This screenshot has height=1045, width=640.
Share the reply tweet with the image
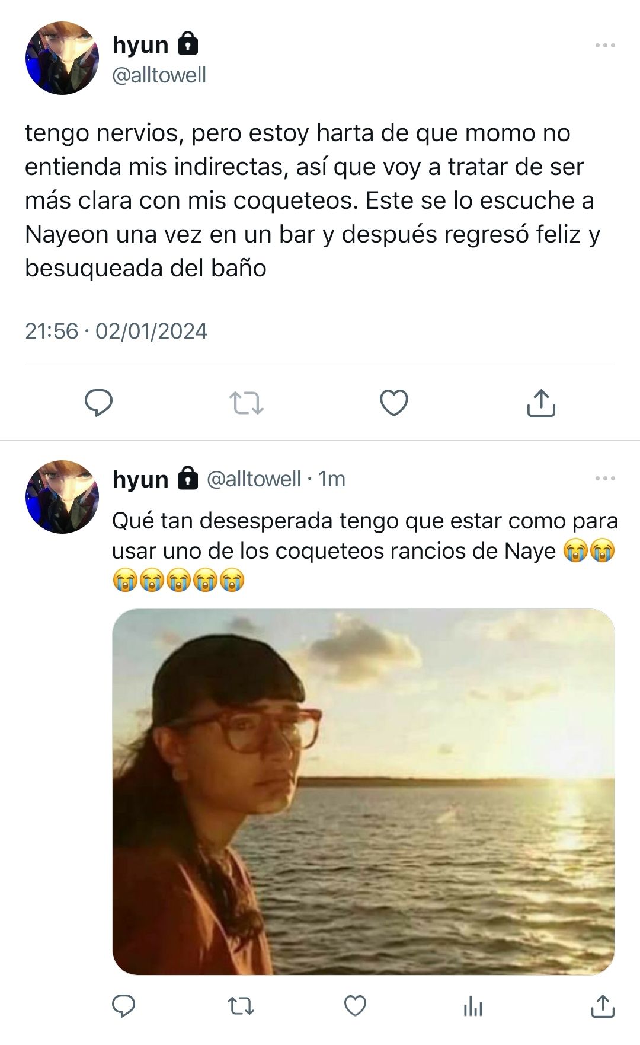point(603,1006)
